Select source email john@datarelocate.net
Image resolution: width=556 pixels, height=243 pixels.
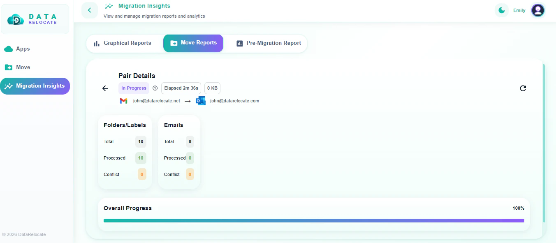[157, 101]
